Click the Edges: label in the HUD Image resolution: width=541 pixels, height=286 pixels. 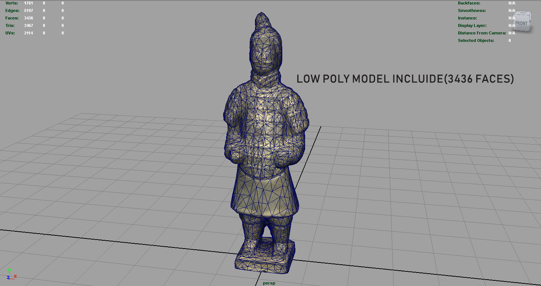coord(12,10)
